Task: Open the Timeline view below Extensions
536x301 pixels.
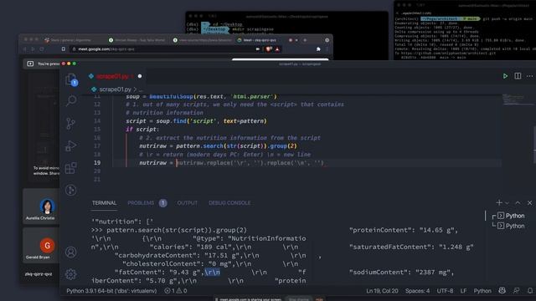Action: [x=70, y=190]
